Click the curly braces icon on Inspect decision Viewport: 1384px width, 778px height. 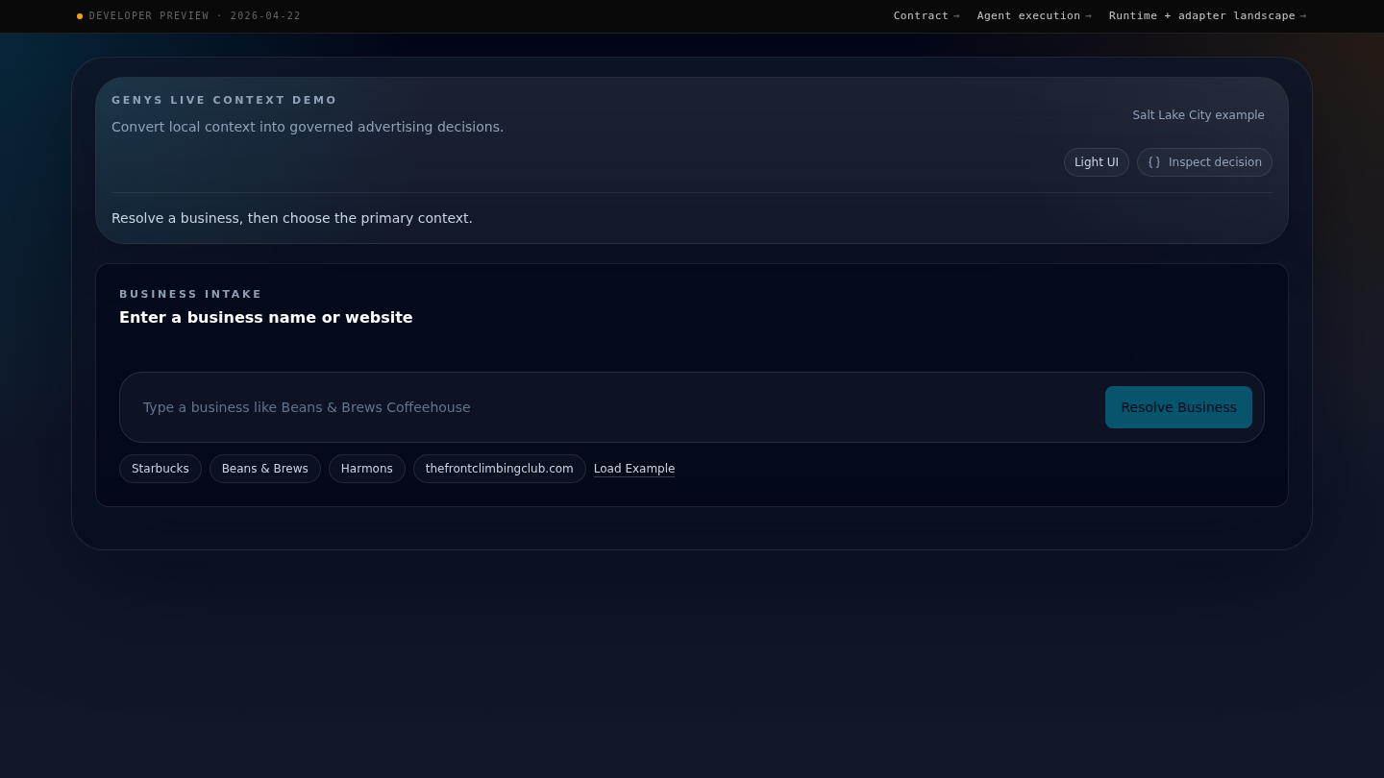coord(1154,162)
